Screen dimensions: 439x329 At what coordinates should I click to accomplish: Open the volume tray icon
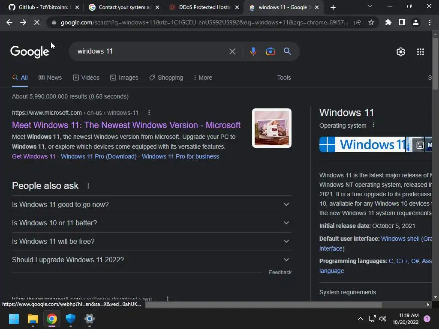[x=383, y=319]
